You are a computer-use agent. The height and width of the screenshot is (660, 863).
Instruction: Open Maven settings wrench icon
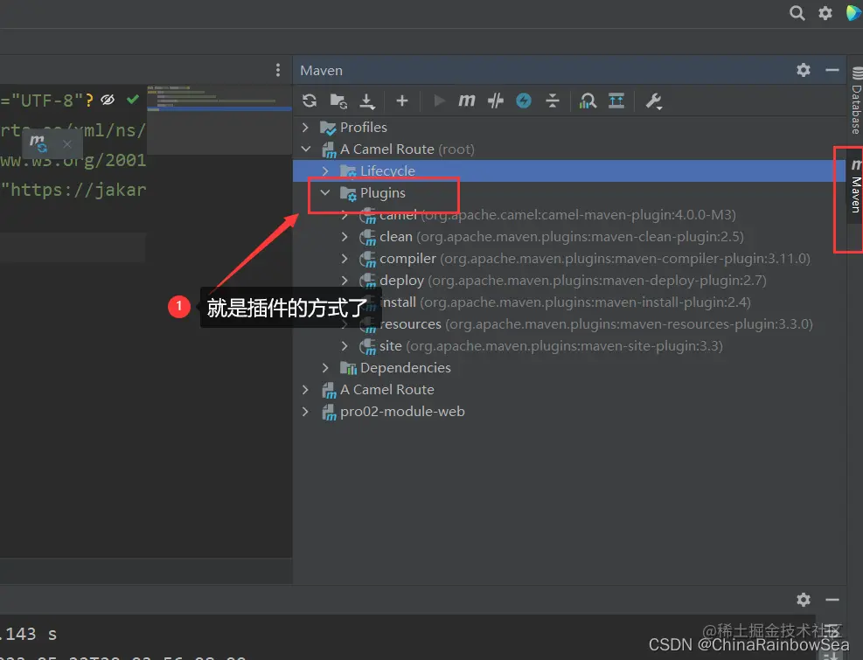pos(654,101)
